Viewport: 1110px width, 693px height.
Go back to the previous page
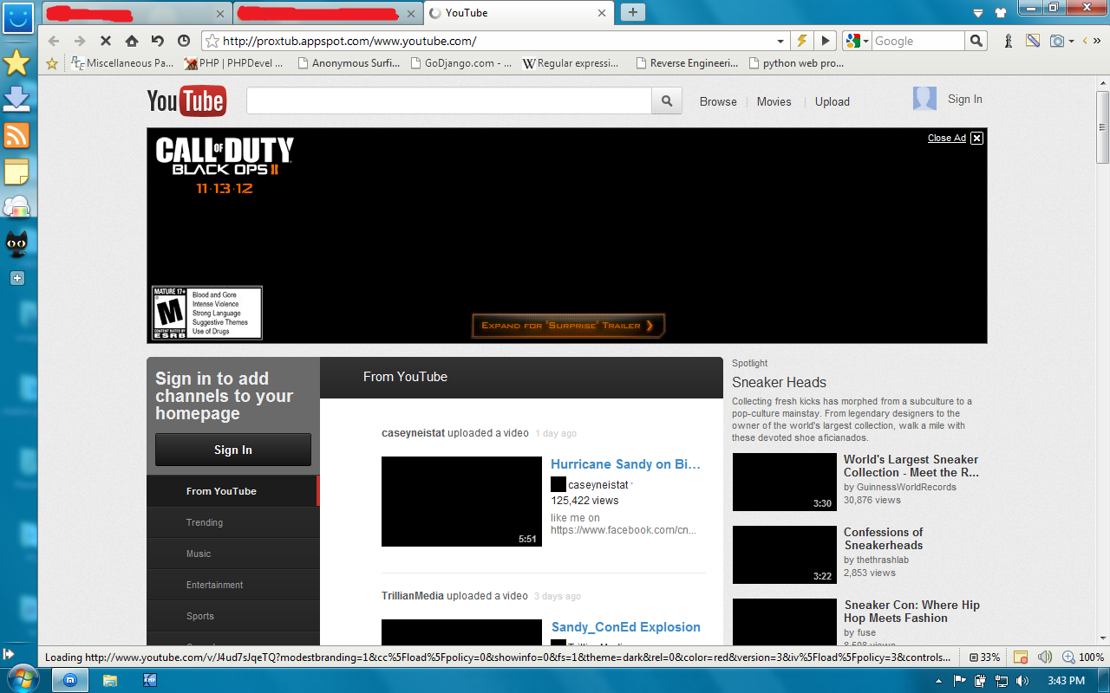point(53,41)
